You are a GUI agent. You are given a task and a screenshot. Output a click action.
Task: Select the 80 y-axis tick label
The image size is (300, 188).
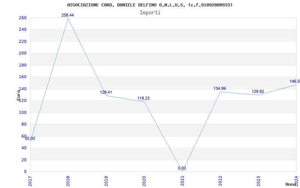coord(24,124)
